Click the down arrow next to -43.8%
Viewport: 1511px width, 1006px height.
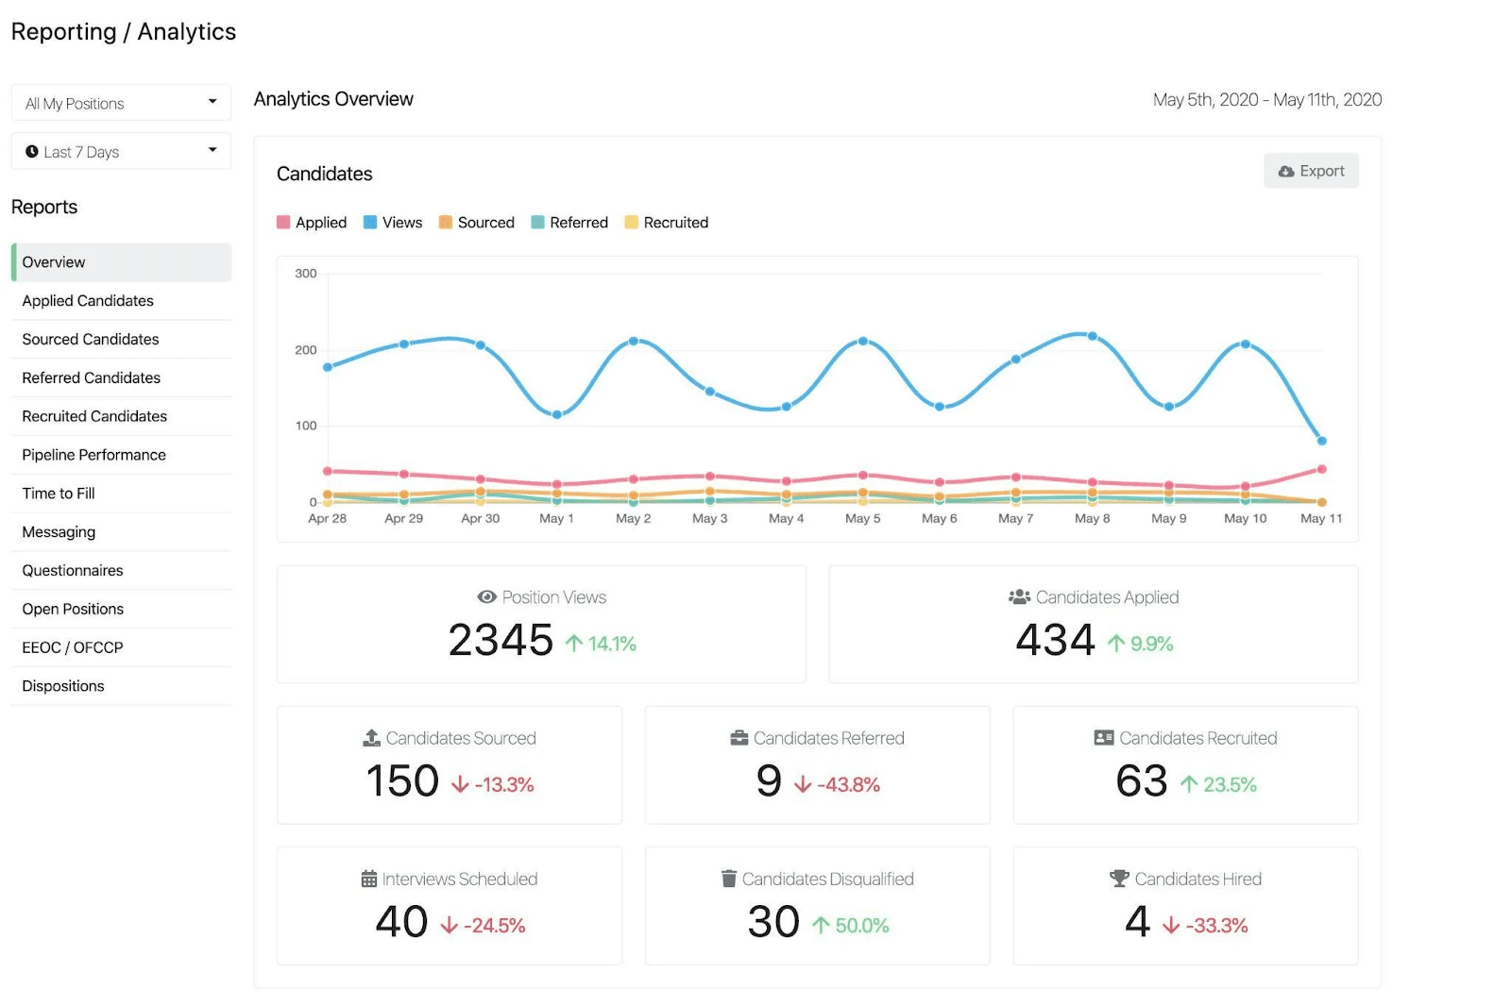pyautogui.click(x=803, y=784)
